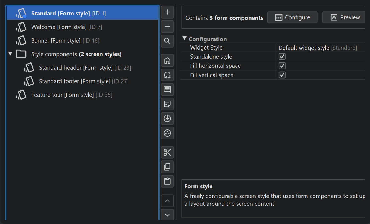
Task: Select the Standard footer form style
Action: click(74, 81)
